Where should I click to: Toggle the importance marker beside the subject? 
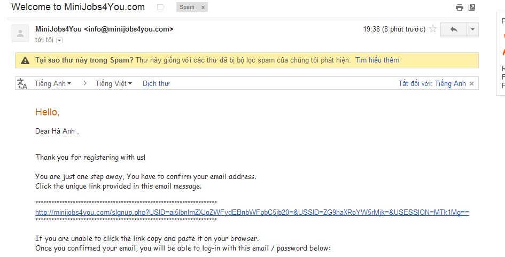click(161, 7)
